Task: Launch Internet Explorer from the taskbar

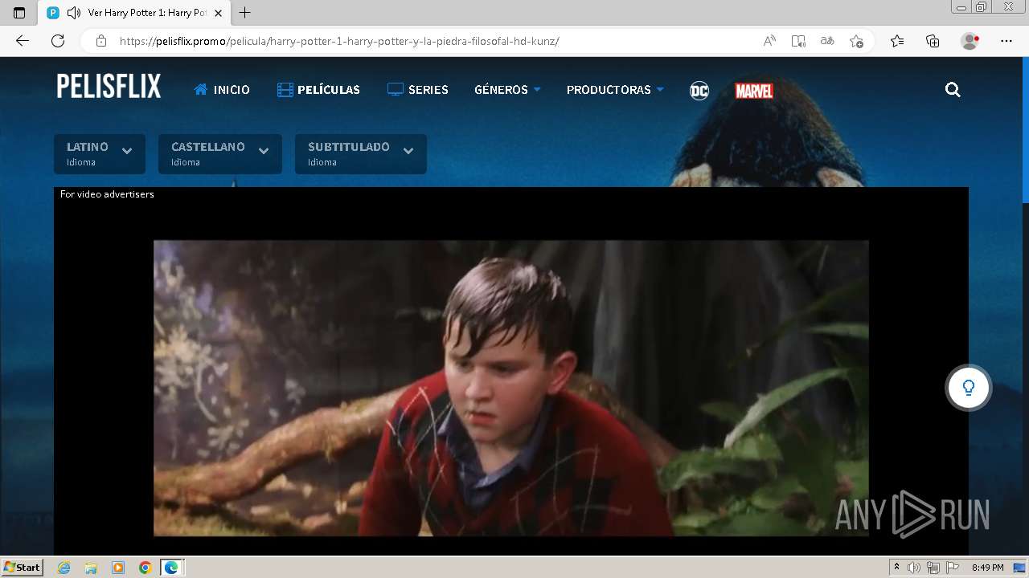Action: pyautogui.click(x=64, y=568)
